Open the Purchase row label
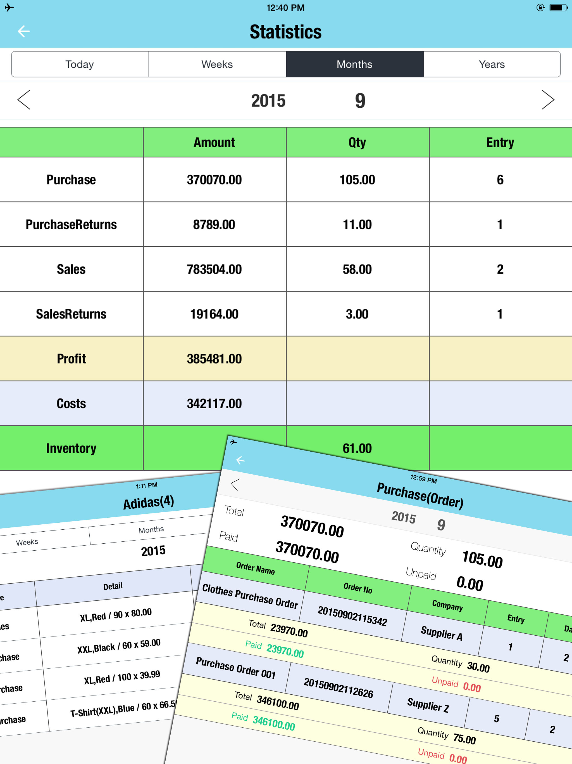The width and height of the screenshot is (572, 764). click(x=71, y=180)
